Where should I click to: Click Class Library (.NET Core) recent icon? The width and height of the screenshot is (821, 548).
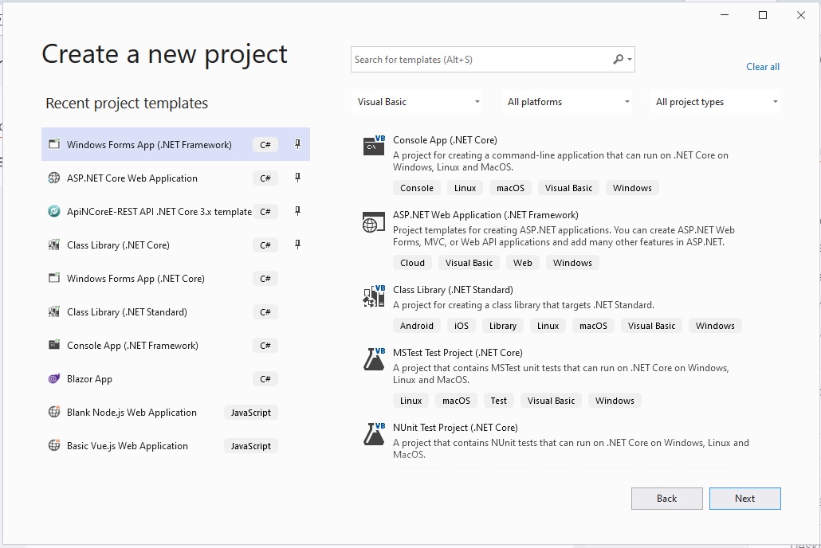54,245
